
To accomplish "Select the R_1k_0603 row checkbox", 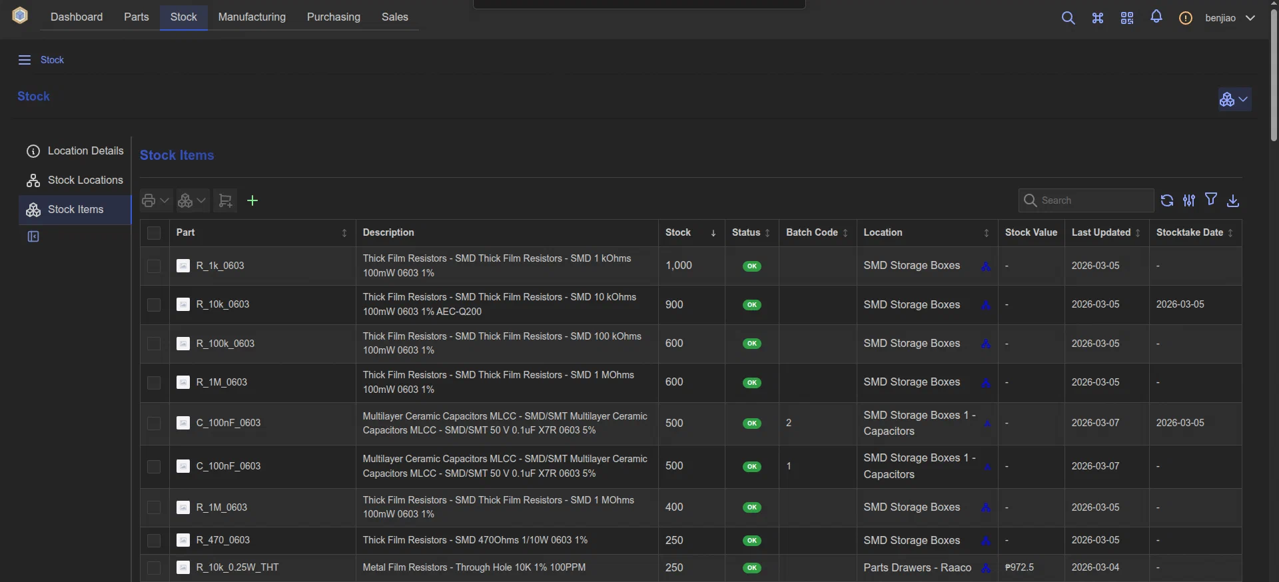I will (154, 266).
